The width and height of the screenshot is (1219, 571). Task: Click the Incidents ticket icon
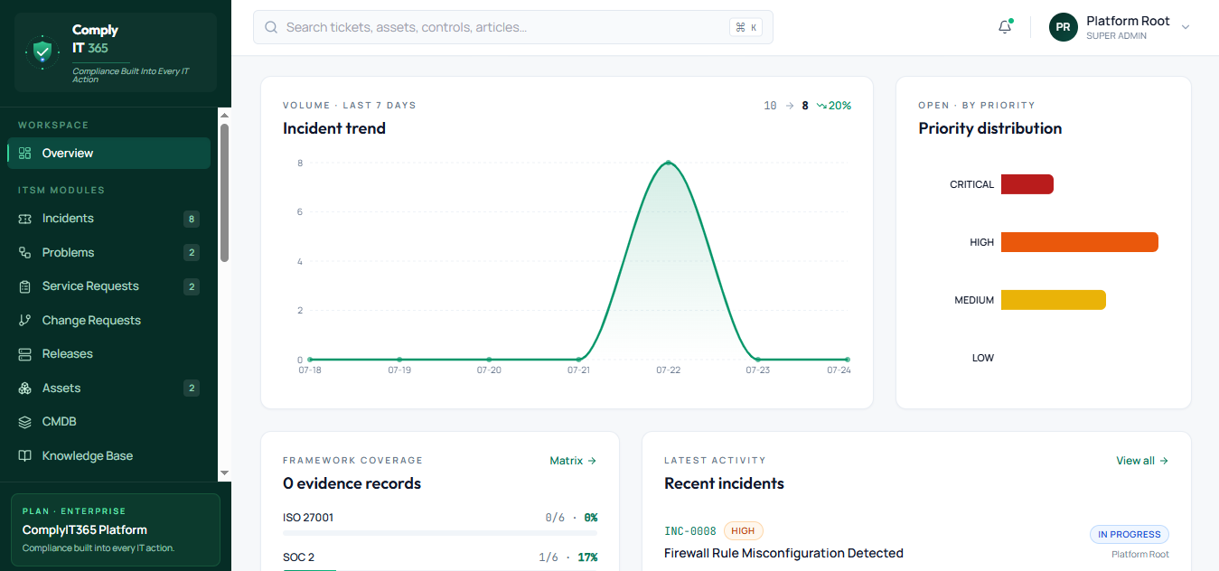[x=25, y=219]
